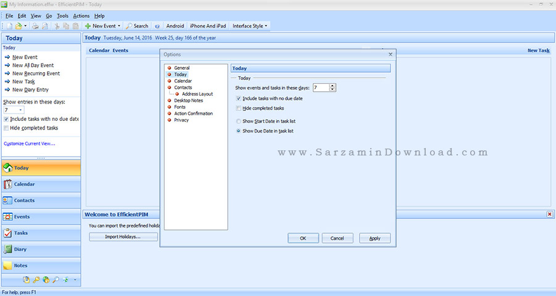Screen dimensions: 556x296
Task: Open the Help menu
Action: tap(99, 16)
